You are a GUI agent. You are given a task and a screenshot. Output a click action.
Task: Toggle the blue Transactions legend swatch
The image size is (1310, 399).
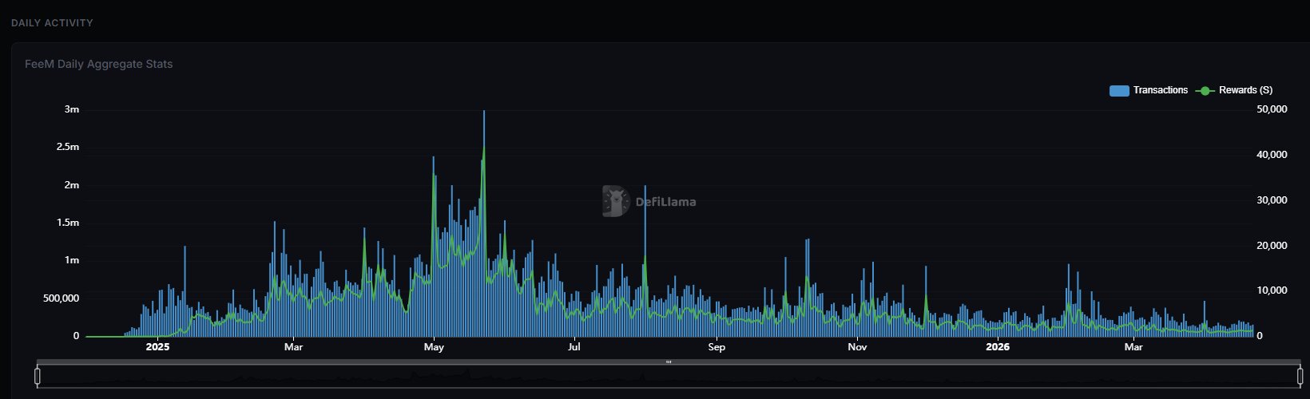click(x=1119, y=90)
